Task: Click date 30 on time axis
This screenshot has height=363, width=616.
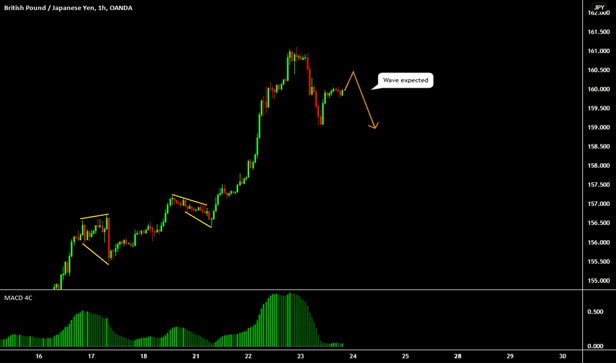Action: pyautogui.click(x=562, y=356)
